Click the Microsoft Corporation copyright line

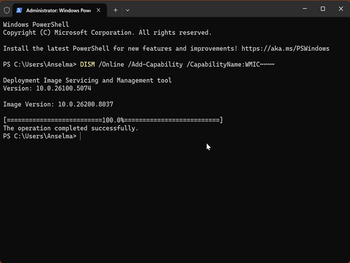[x=107, y=33]
